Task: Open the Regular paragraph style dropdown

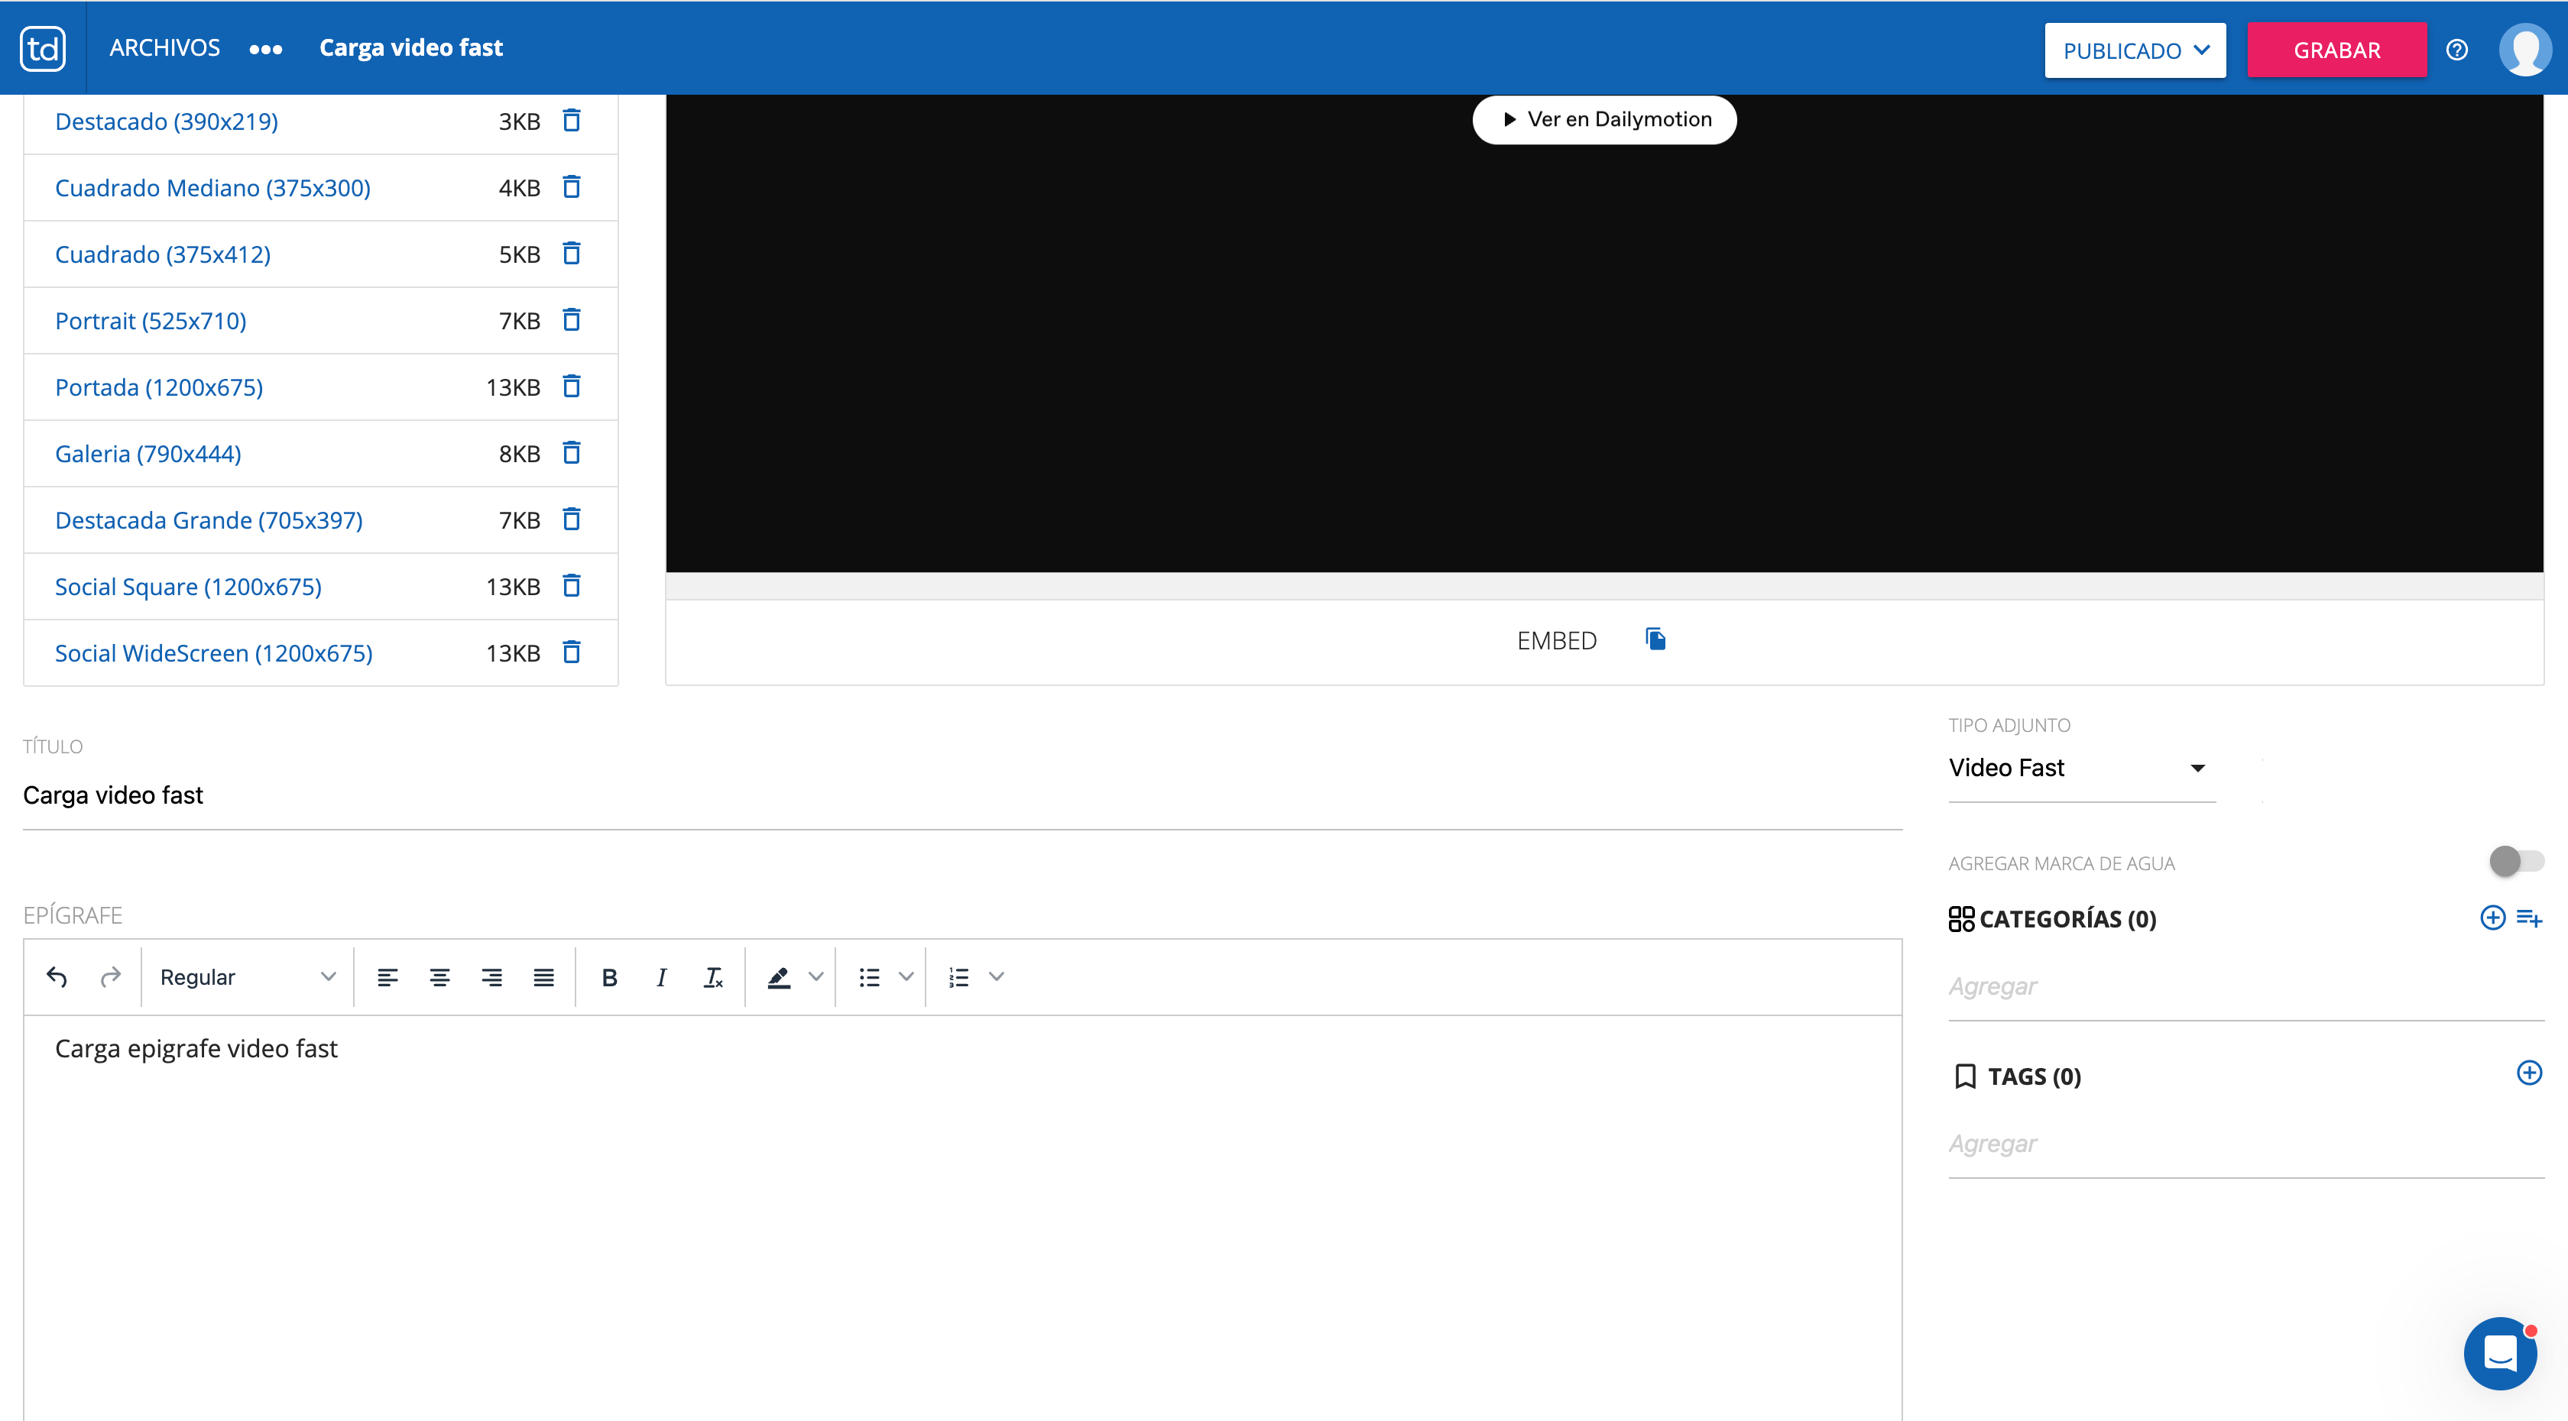Action: [247, 978]
